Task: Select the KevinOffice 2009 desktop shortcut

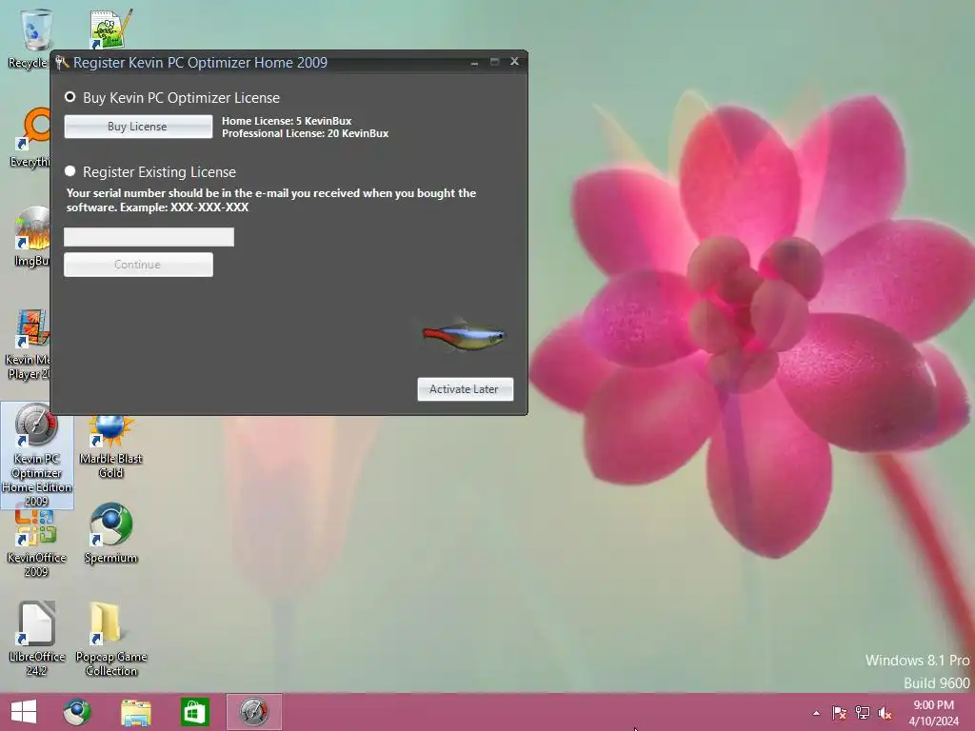Action: click(x=37, y=543)
